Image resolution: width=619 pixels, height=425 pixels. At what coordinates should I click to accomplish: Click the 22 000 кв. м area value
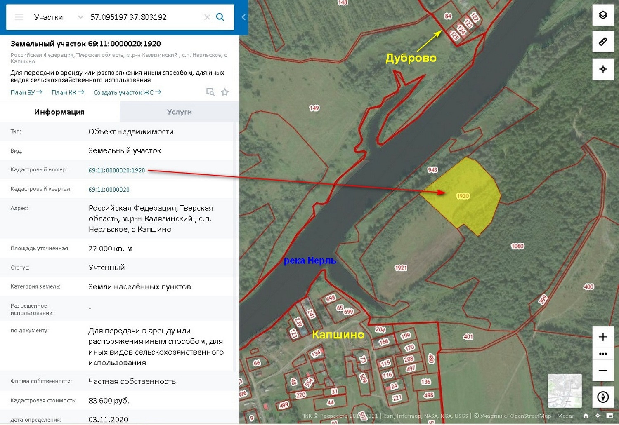click(x=111, y=249)
